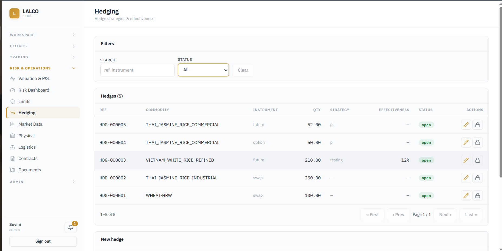This screenshot has height=251, width=502.
Task: Click hedge reference HDG-000004
Action: point(113,143)
